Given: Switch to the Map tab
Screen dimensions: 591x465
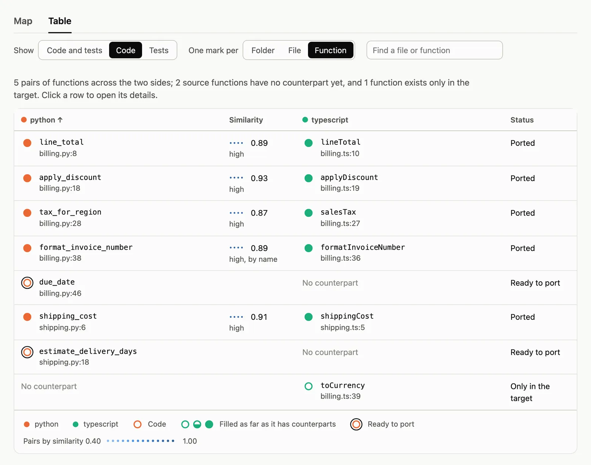Looking at the screenshot, I should point(23,21).
